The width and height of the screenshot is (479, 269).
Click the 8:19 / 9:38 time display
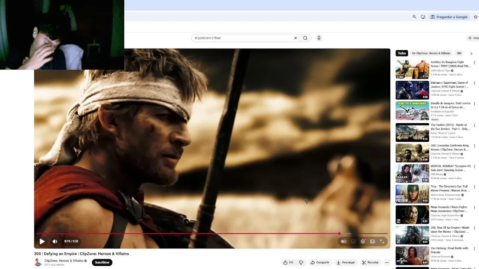71,241
